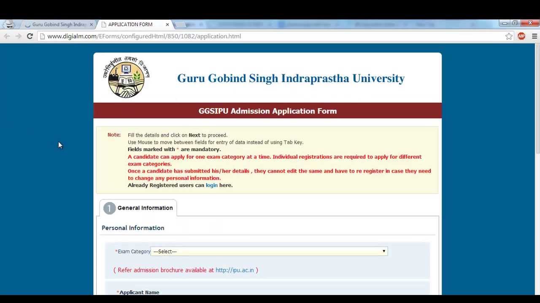Select the APPLICATION FORM browser tab
The height and width of the screenshot is (303, 540).
[131, 24]
